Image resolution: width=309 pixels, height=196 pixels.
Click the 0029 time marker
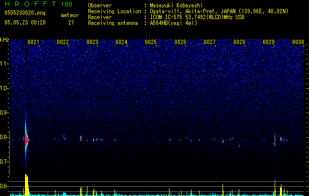click(x=269, y=42)
